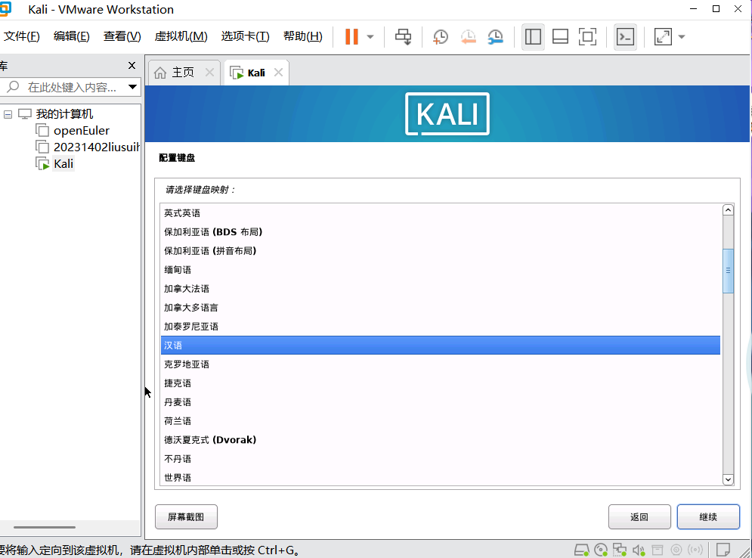Click the CD/DVD drive status icon
This screenshot has width=752, height=558.
(600, 550)
